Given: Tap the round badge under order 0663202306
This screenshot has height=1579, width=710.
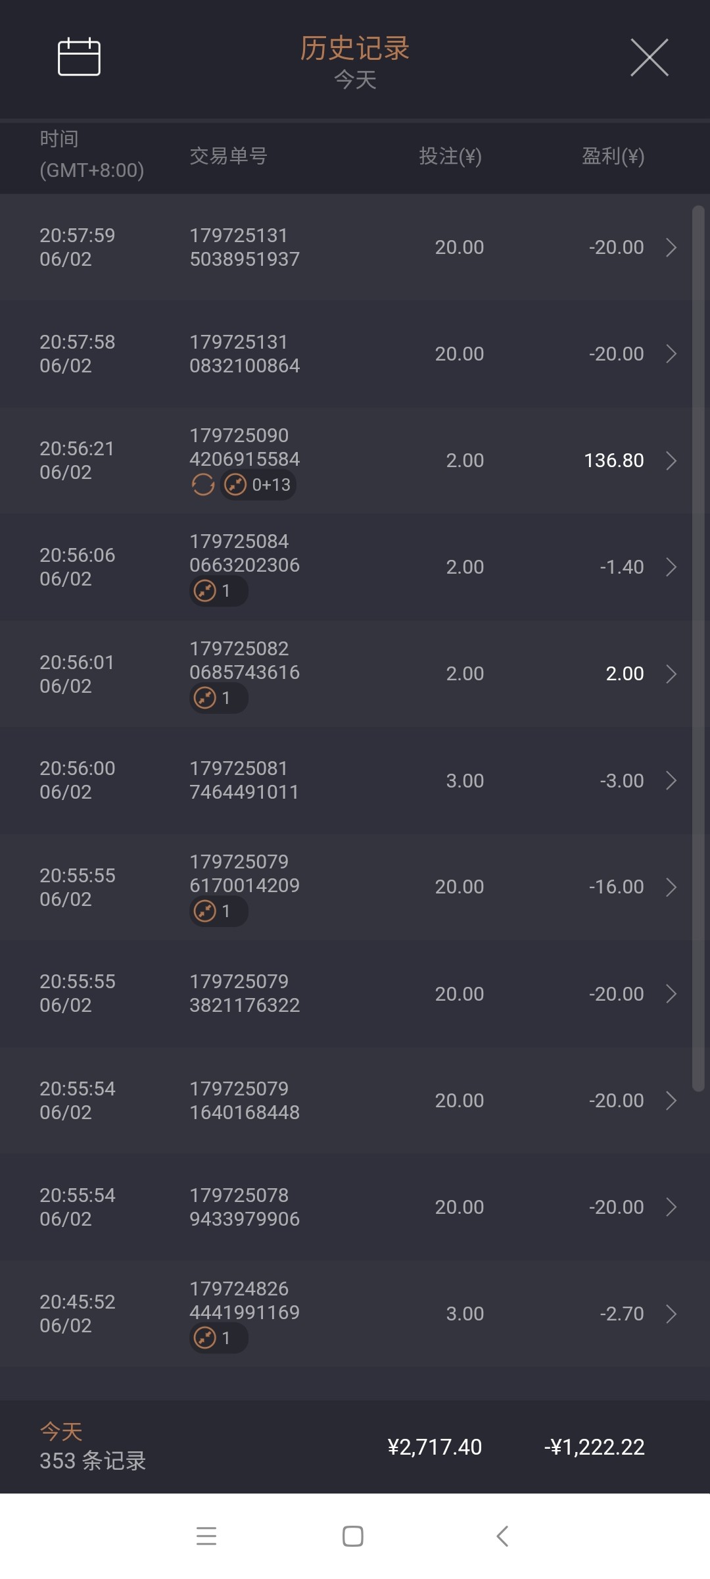Looking at the screenshot, I should coord(218,591).
